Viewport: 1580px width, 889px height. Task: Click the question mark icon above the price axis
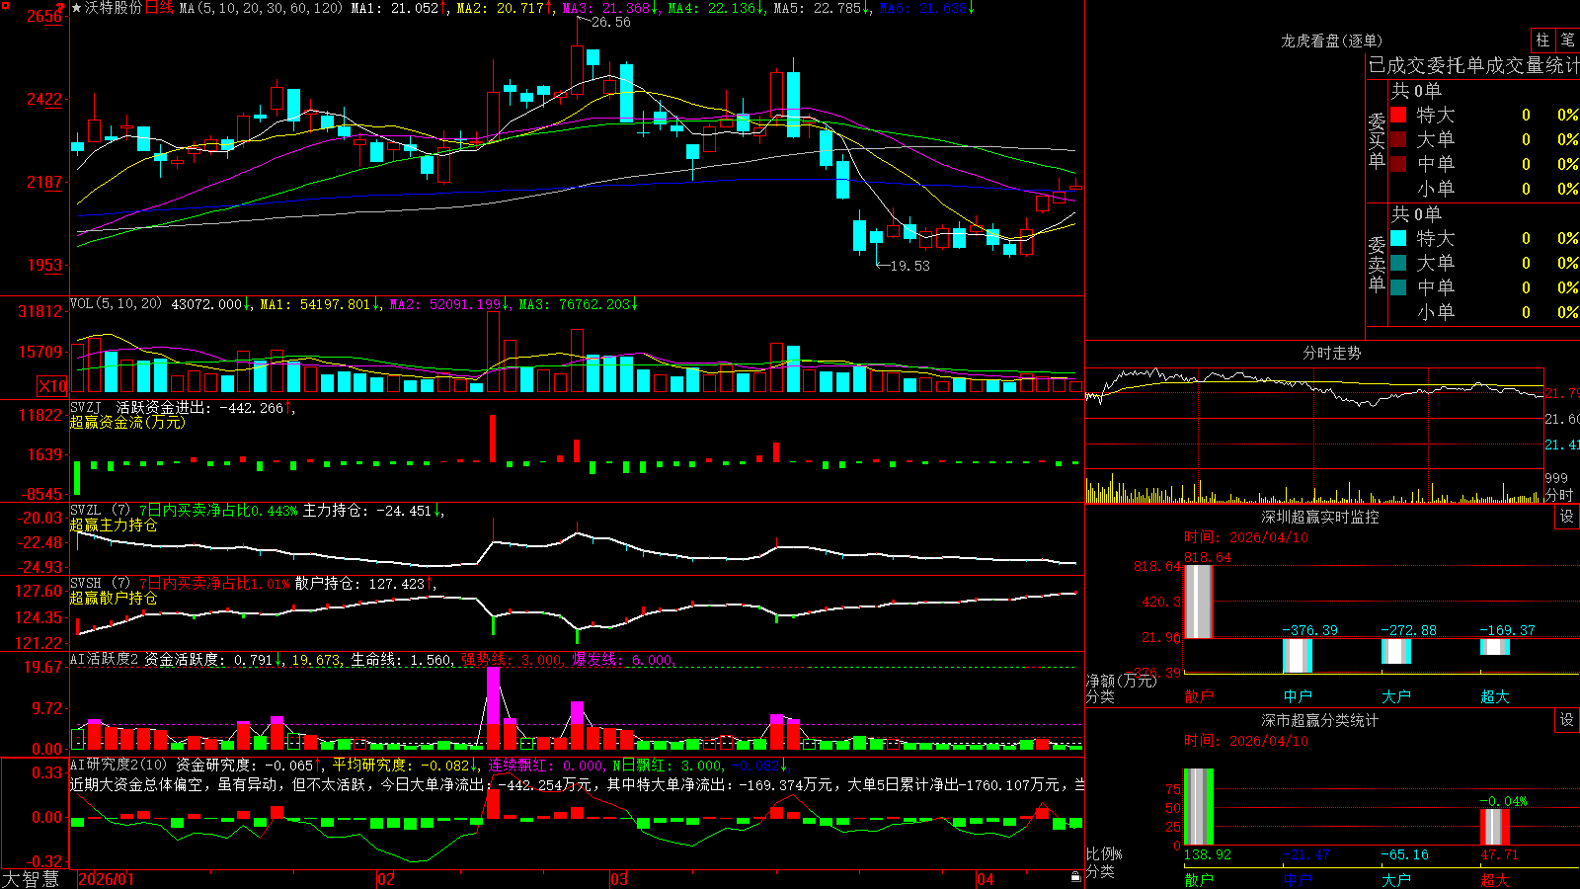60,7
